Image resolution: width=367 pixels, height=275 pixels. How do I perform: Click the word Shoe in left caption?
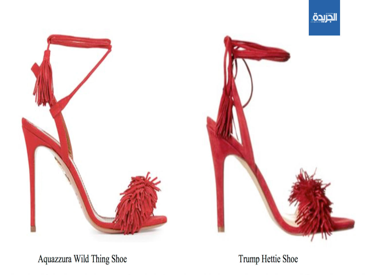pyautogui.click(x=119, y=259)
